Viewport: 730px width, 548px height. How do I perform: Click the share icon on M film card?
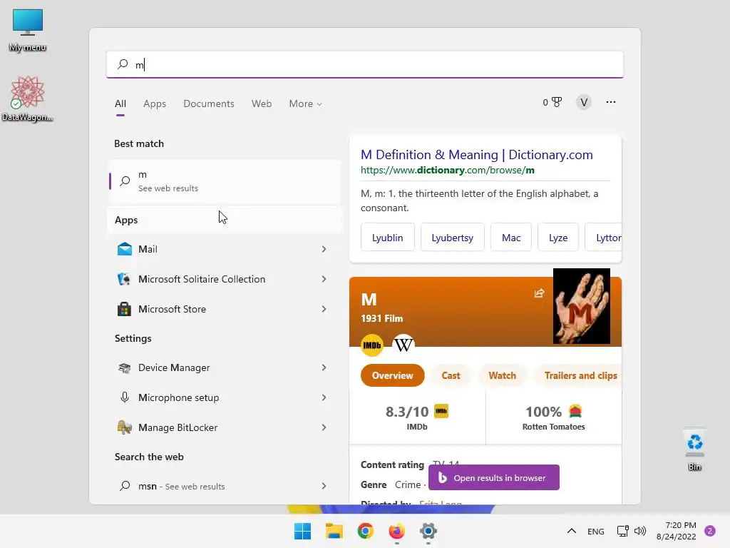(x=539, y=293)
